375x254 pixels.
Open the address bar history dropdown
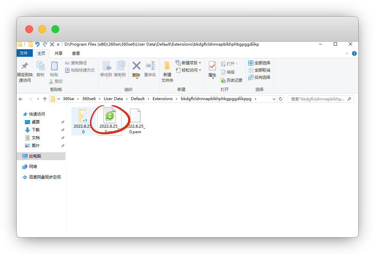[273, 99]
